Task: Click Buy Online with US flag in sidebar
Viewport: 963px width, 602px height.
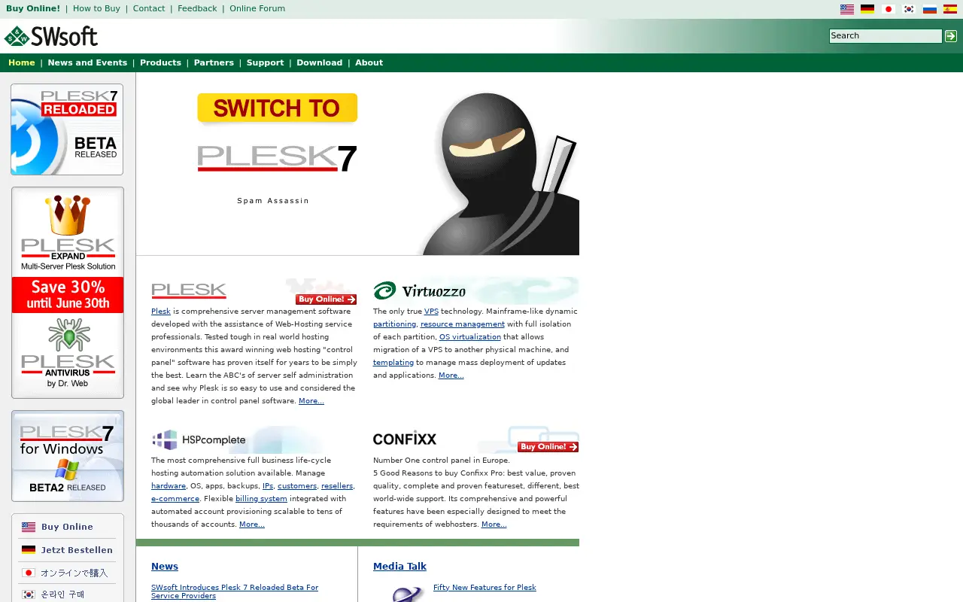Action: click(x=67, y=527)
